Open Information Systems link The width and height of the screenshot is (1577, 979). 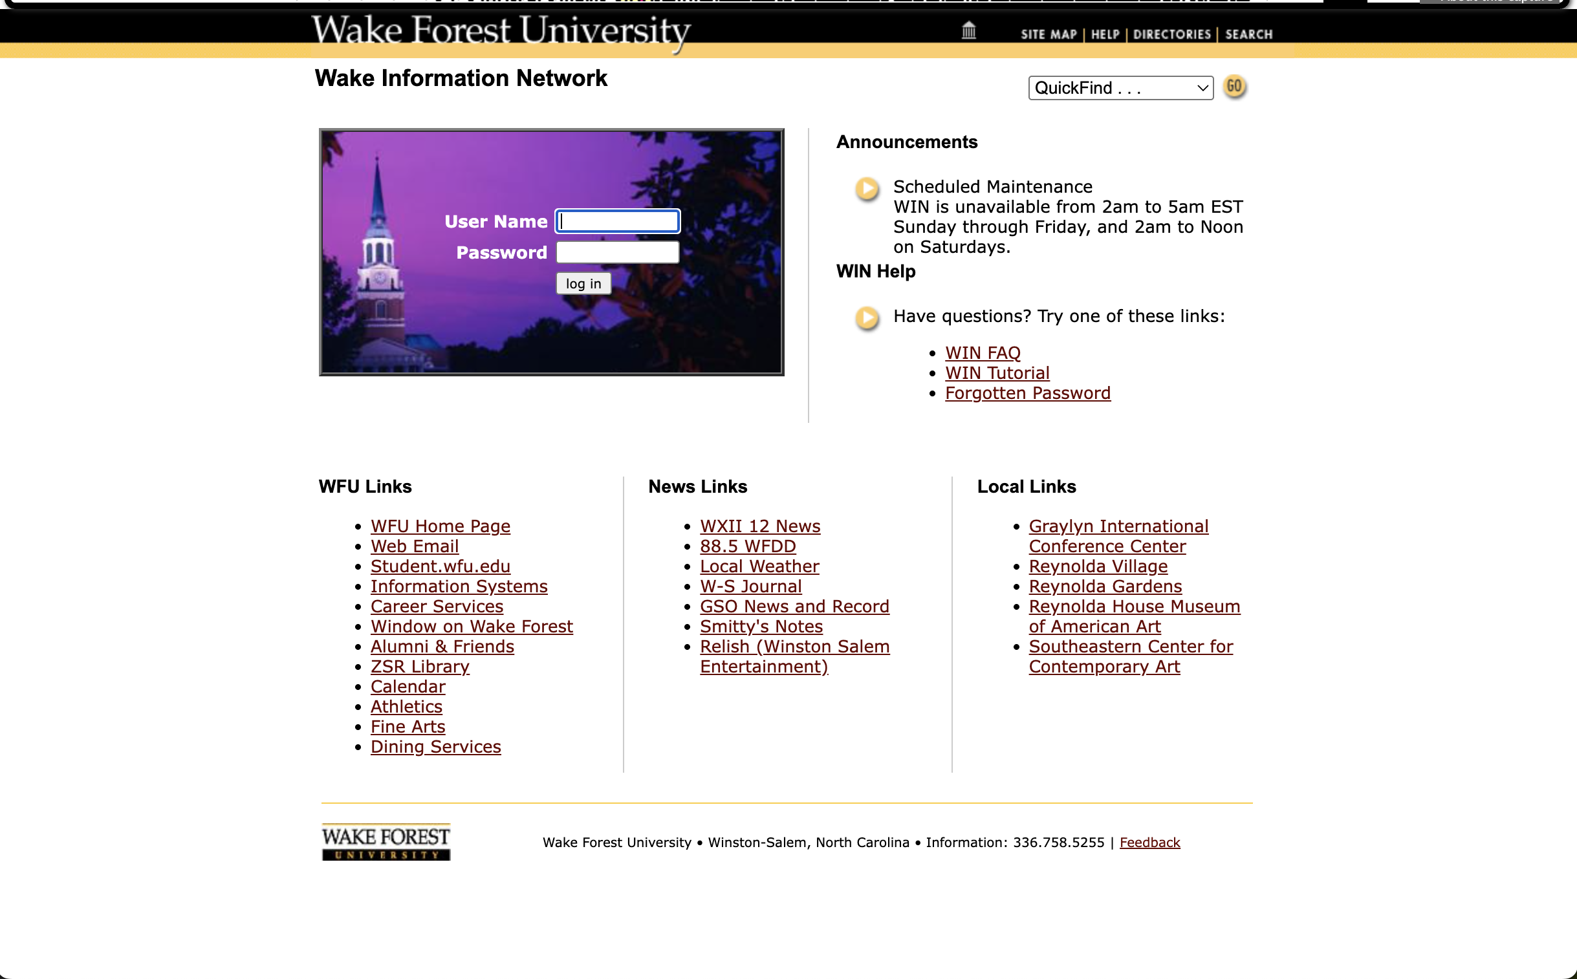459,586
